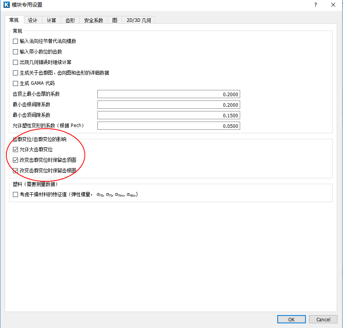343x328 pixels.
Task: Enable 考虑干燥材料的特征值 checkbox
Action: (16, 194)
